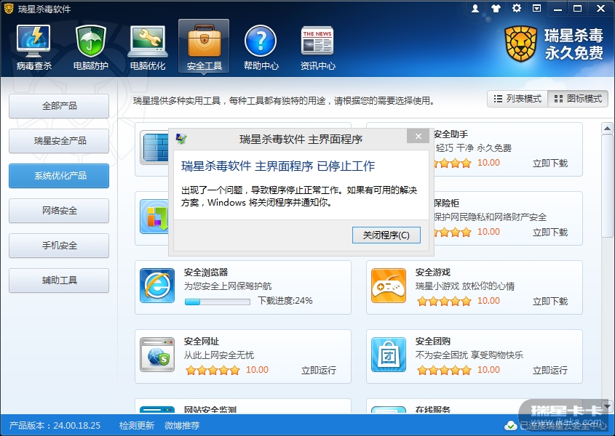Open the 资讯中心 news icon
615x436 pixels.
[x=318, y=47]
